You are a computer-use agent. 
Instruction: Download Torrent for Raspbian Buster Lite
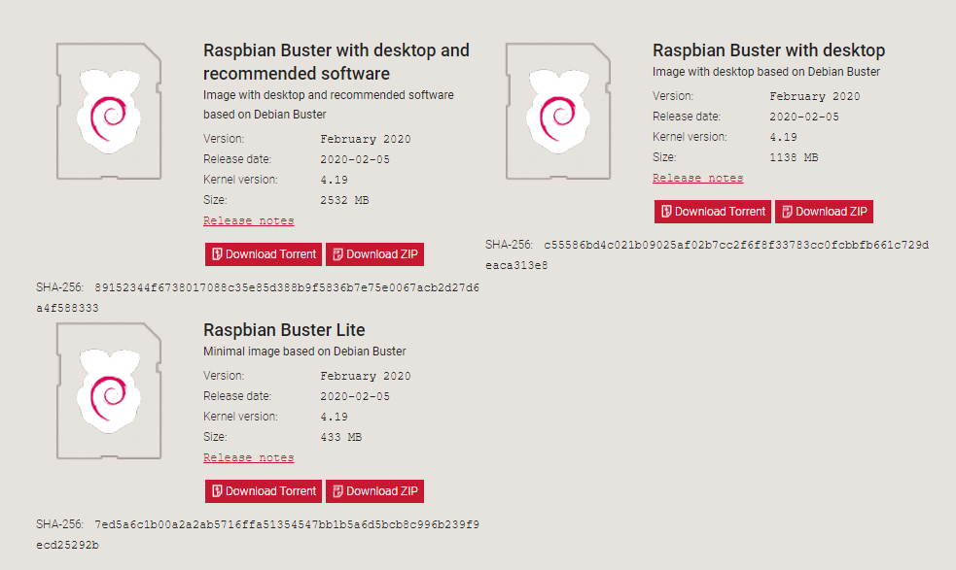click(264, 490)
